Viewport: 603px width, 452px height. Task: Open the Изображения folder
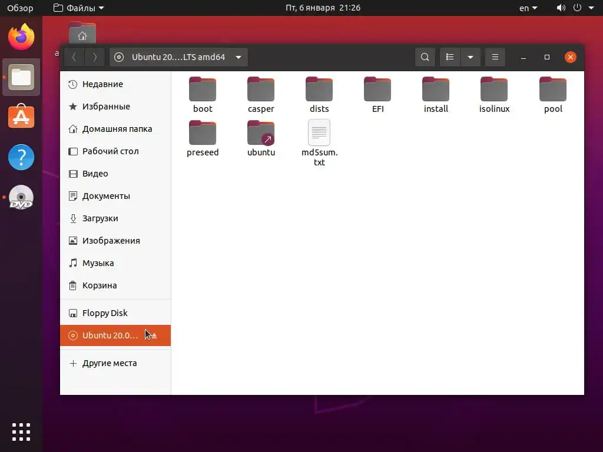(115, 241)
